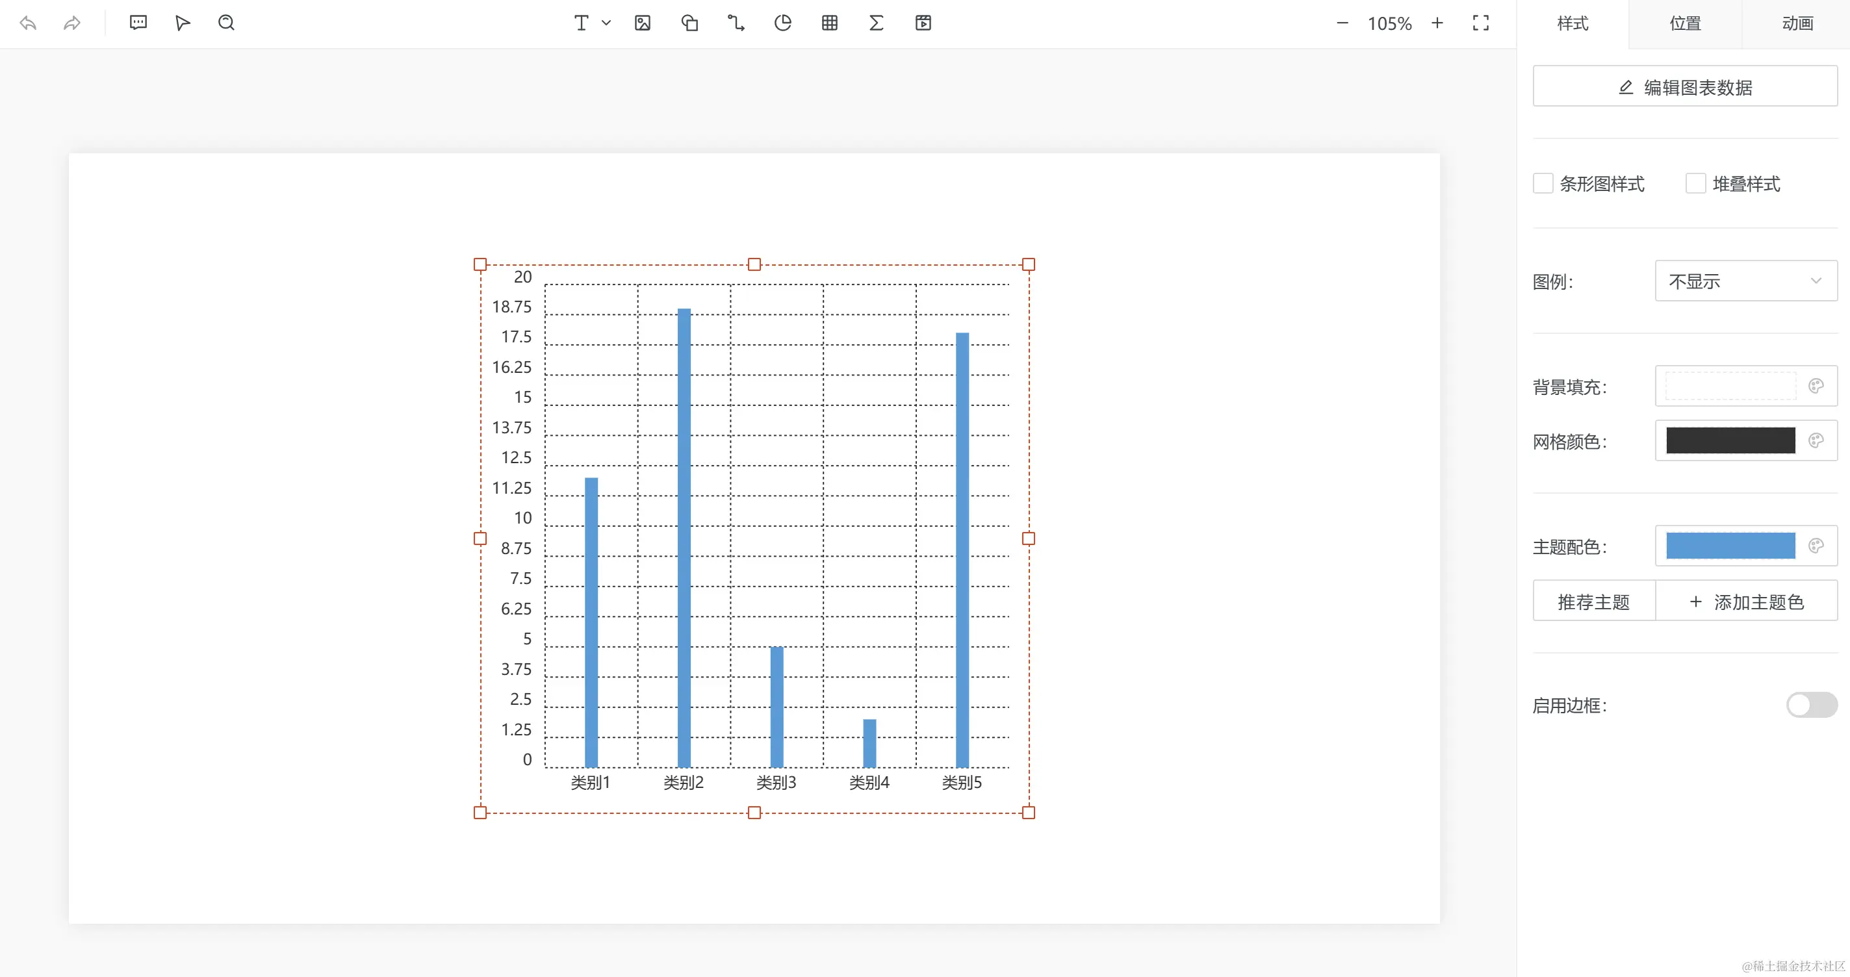1850x977 pixels.
Task: Click the bottom-right resize handle of the chart
Action: click(1029, 813)
